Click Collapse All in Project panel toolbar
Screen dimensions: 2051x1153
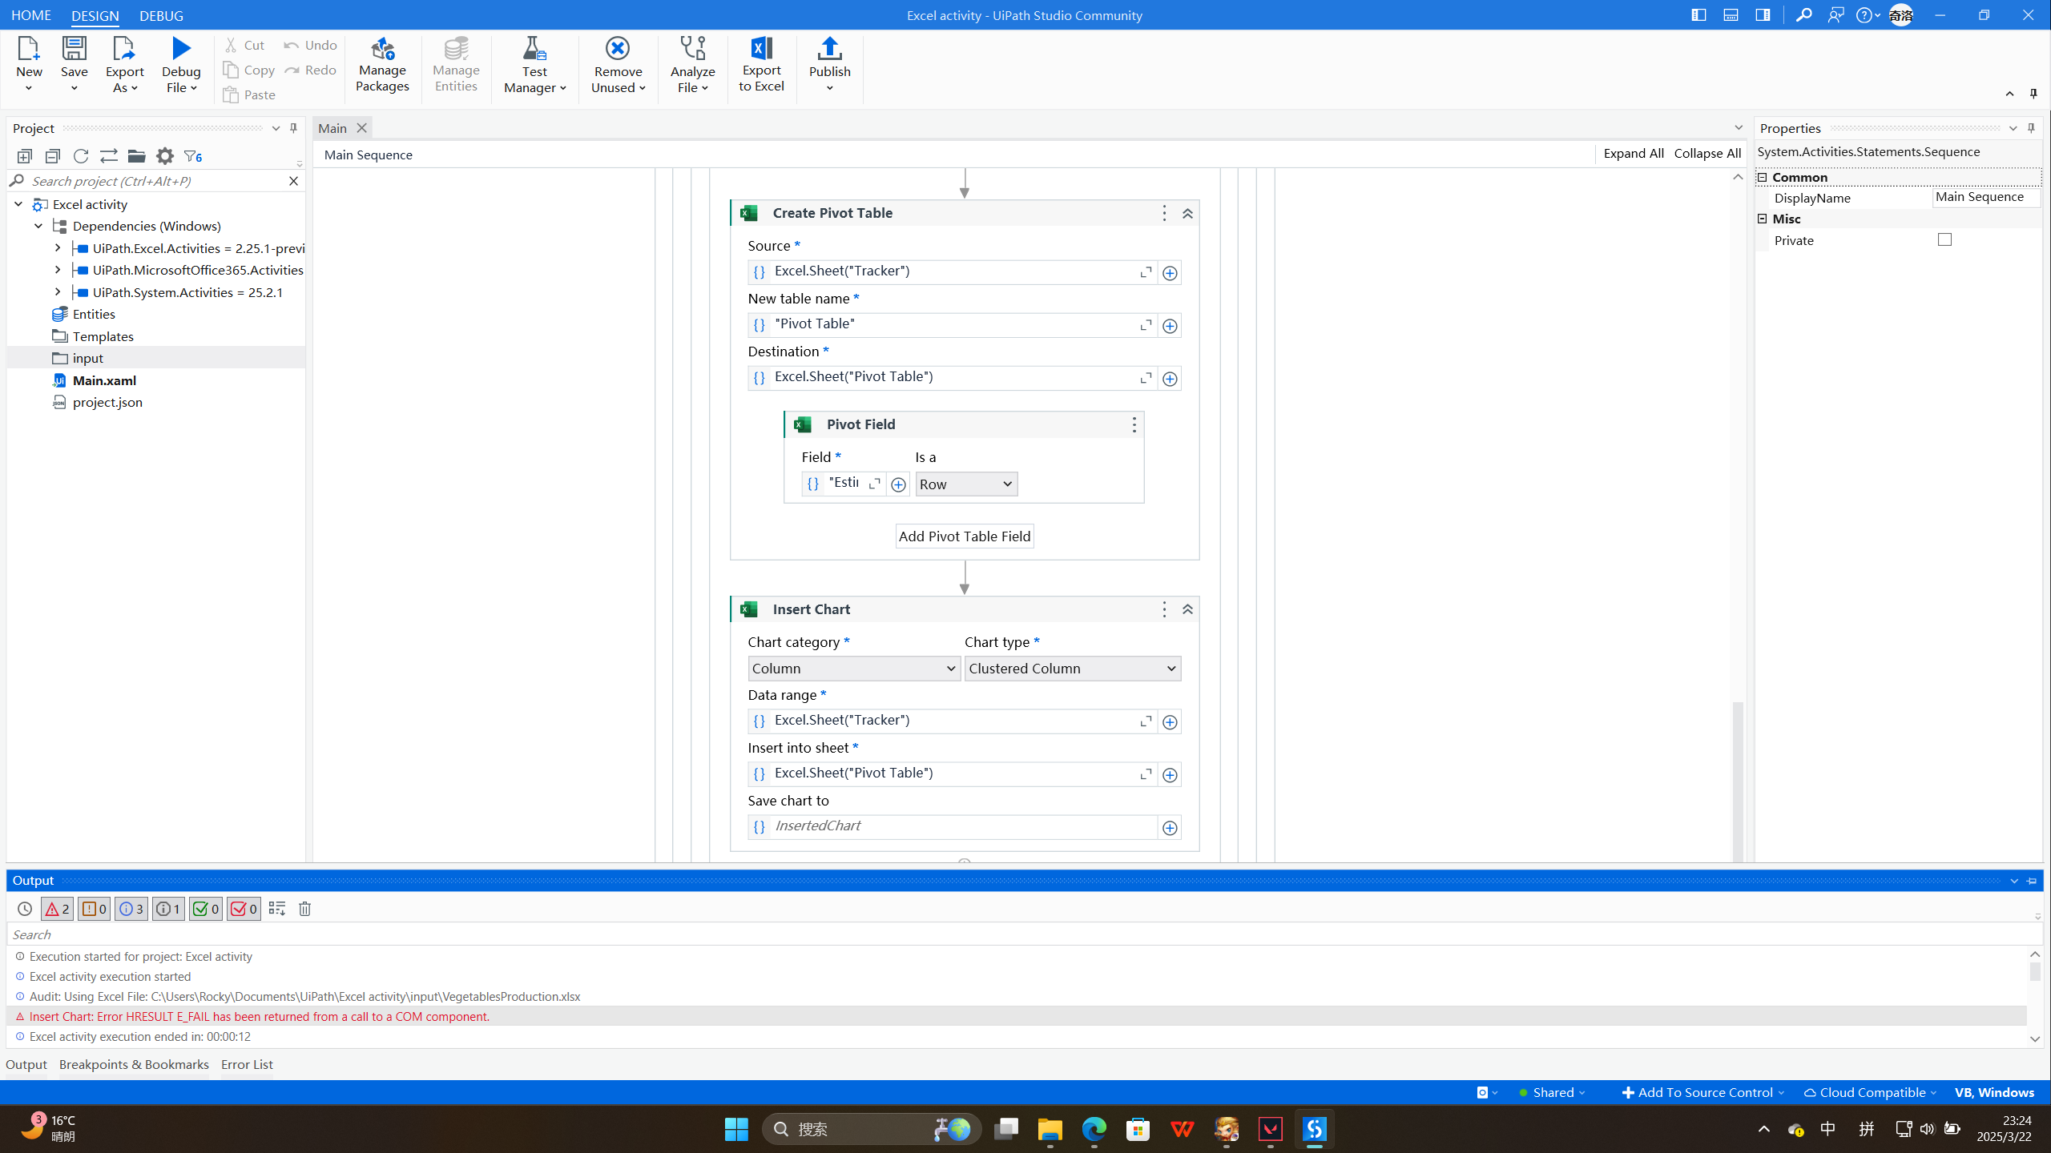point(53,156)
